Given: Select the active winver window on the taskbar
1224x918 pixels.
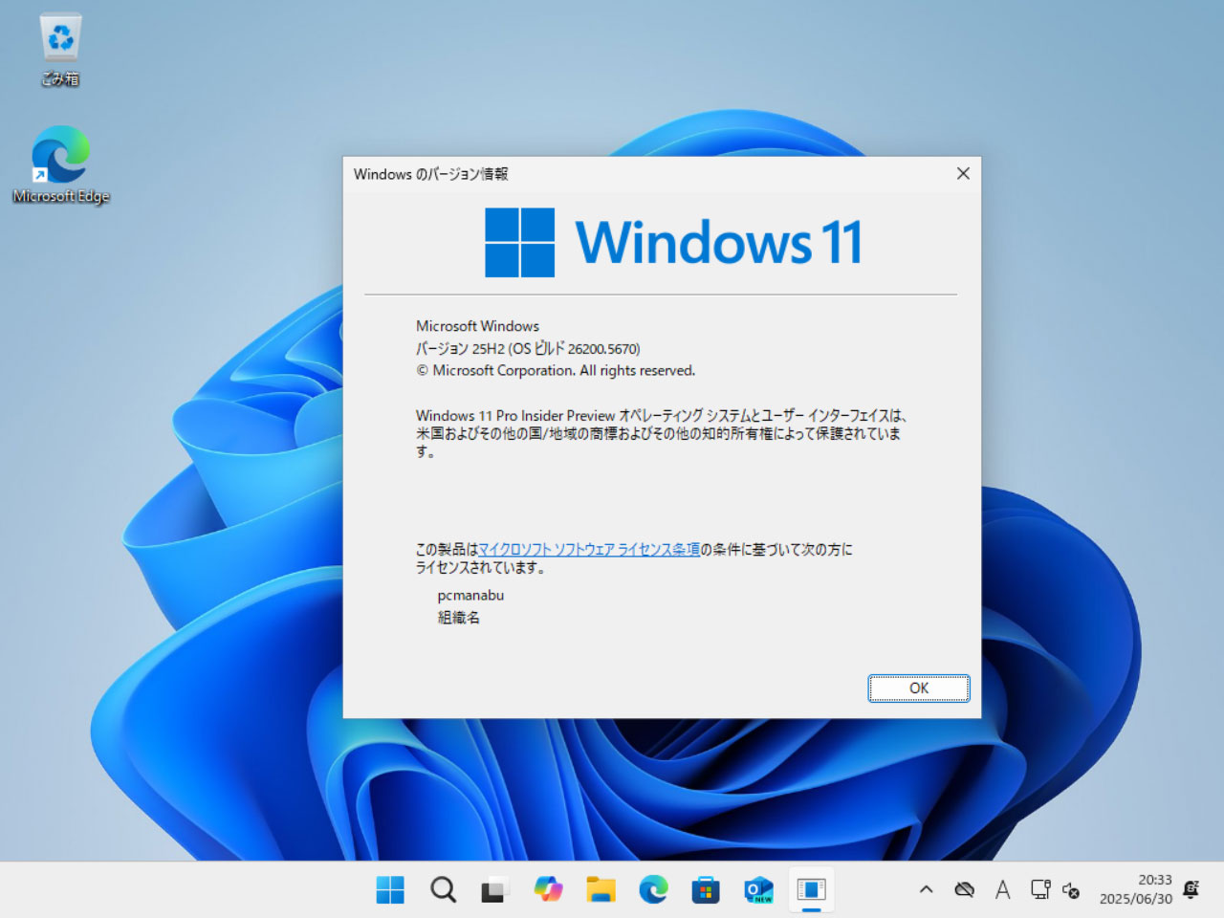Looking at the screenshot, I should tap(811, 889).
